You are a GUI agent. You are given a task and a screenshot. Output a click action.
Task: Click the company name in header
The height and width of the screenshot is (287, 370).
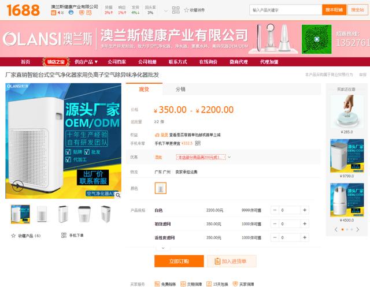[75, 6]
